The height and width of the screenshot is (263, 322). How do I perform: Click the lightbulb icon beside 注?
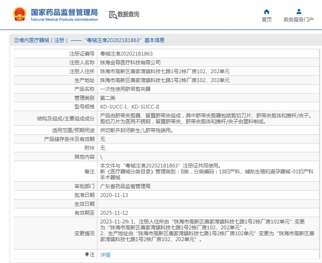point(86,254)
